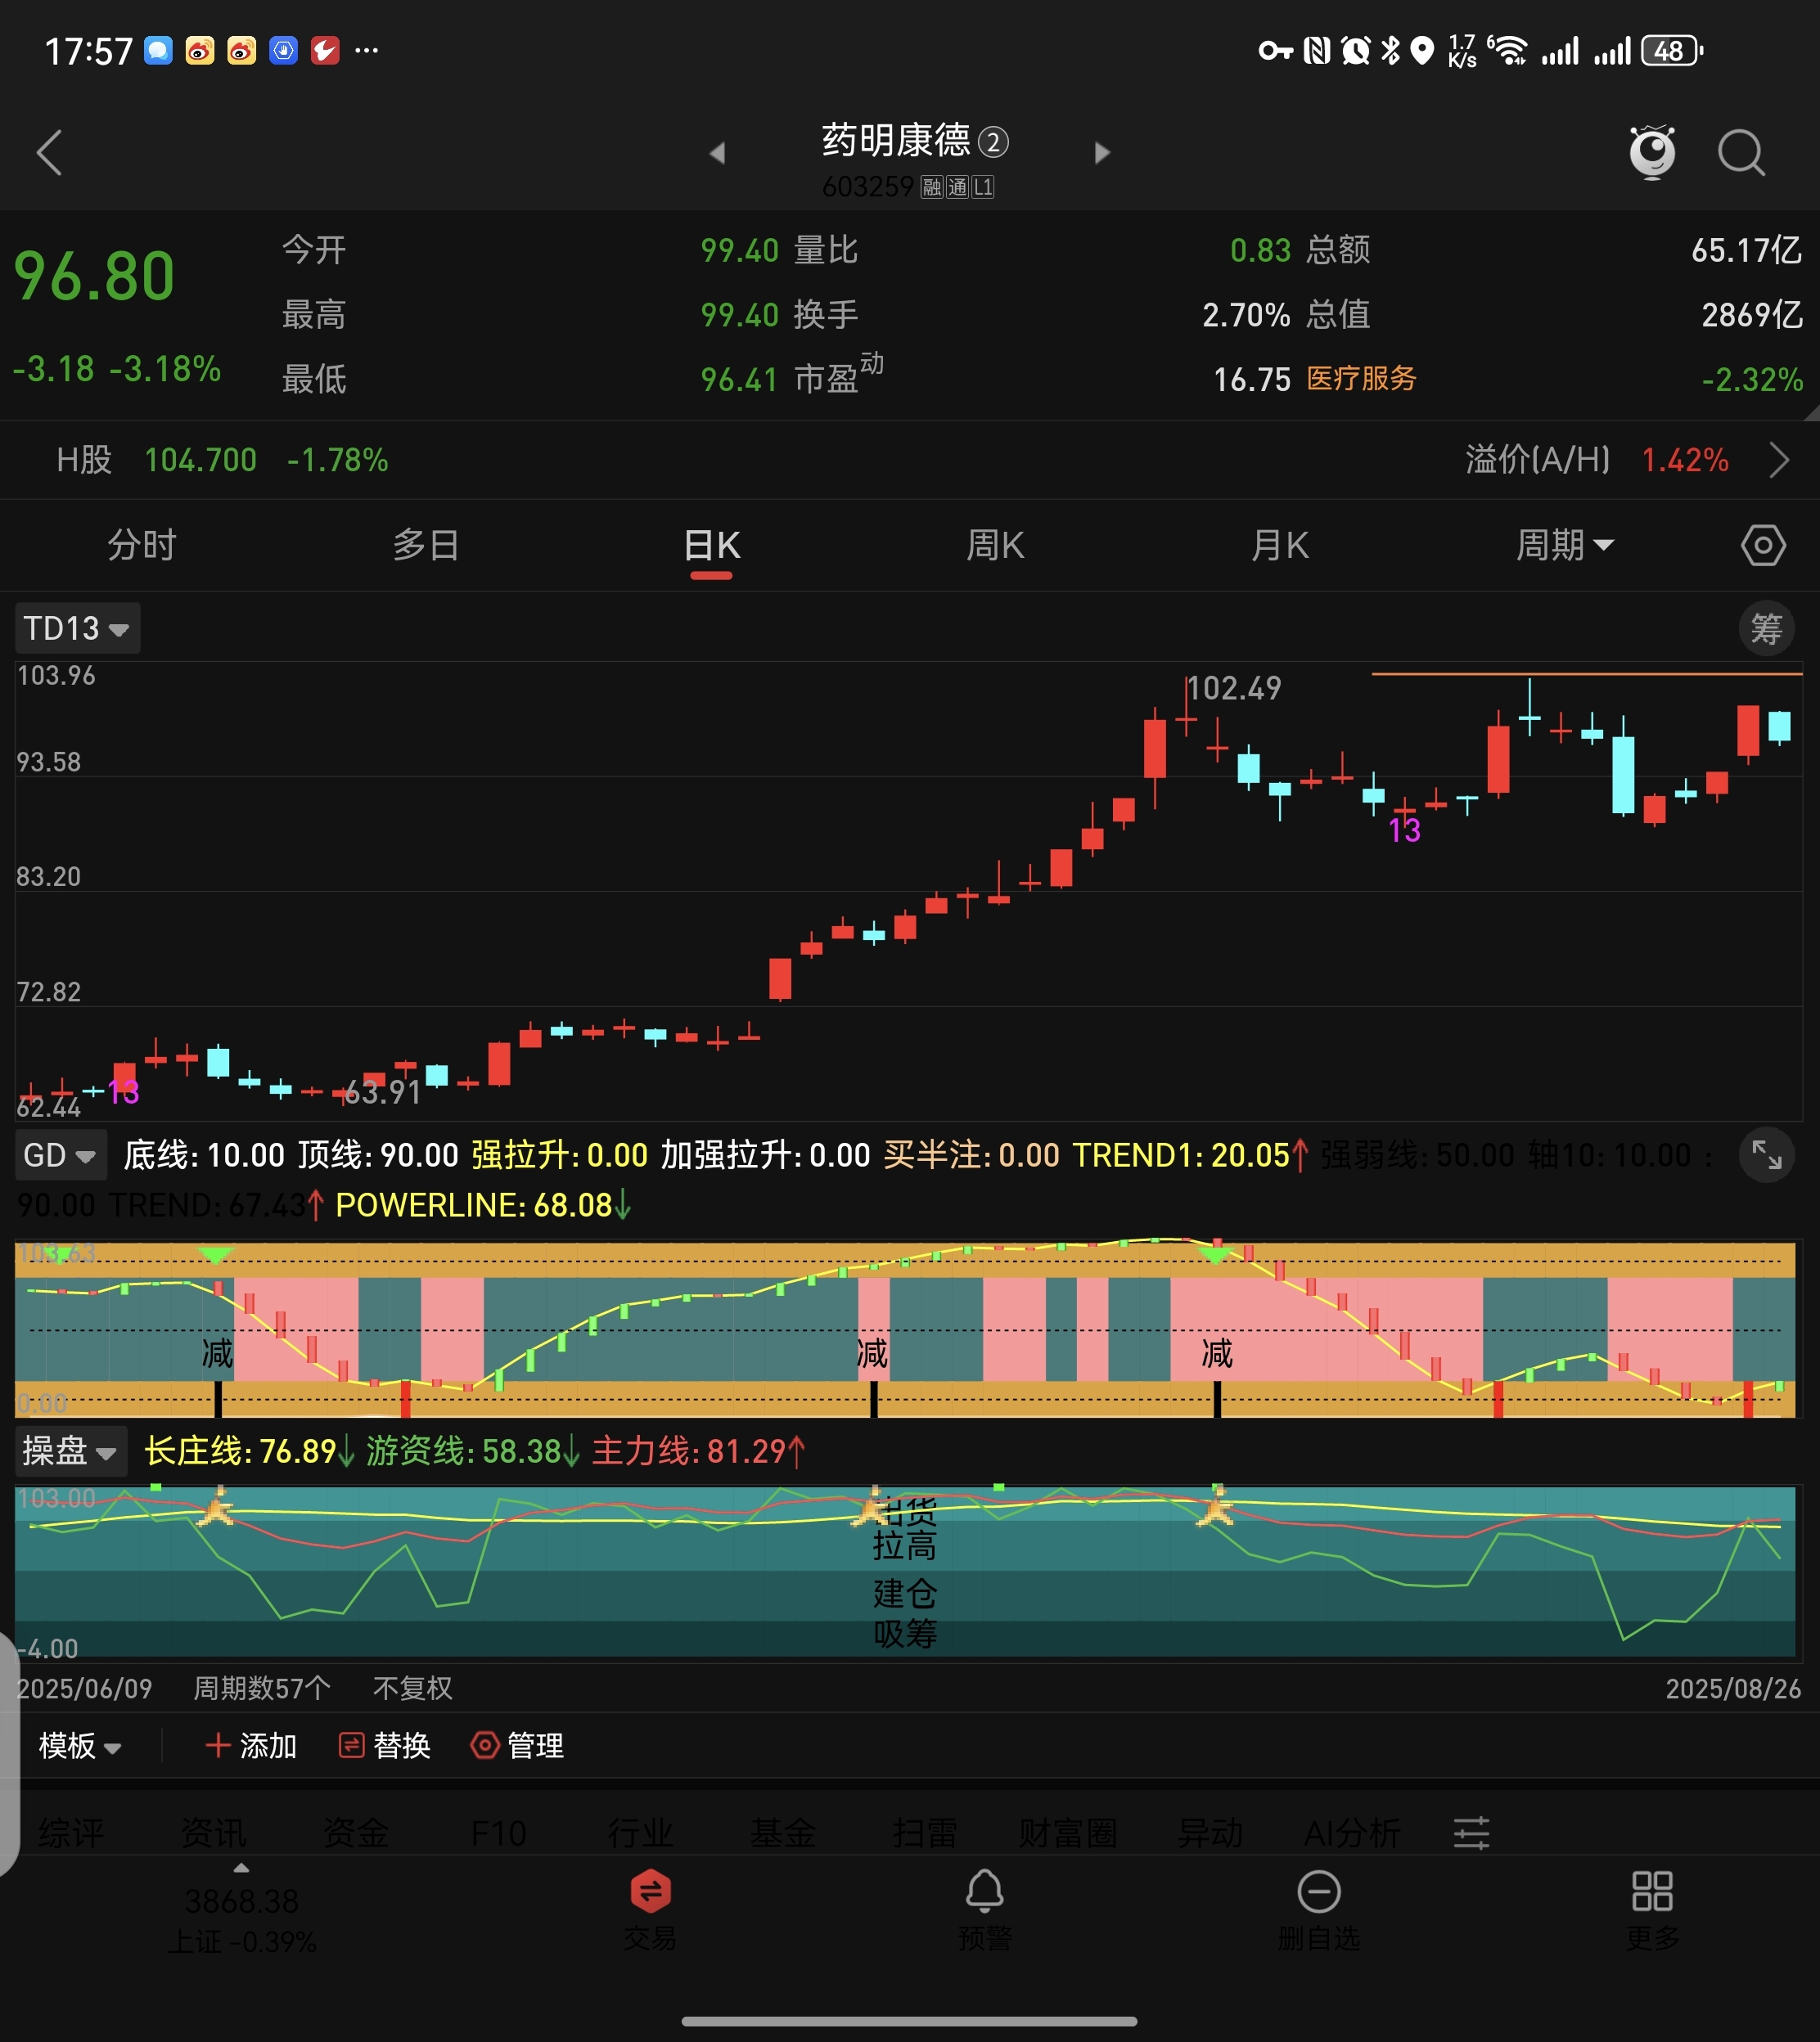The height and width of the screenshot is (2042, 1820).
Task: Tap the stock code 603259
Action: pyautogui.click(x=867, y=187)
